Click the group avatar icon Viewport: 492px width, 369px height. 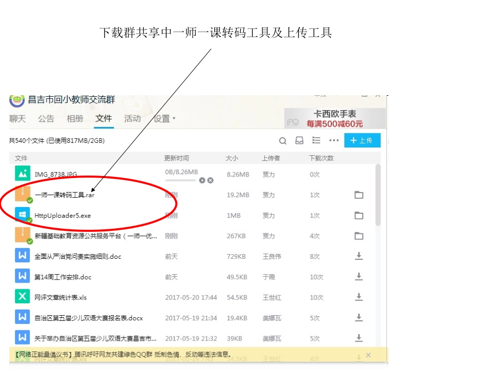(17, 100)
